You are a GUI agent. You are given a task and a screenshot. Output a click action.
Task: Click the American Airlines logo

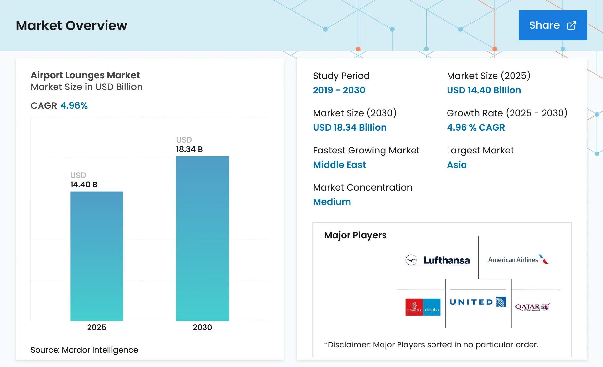click(518, 260)
